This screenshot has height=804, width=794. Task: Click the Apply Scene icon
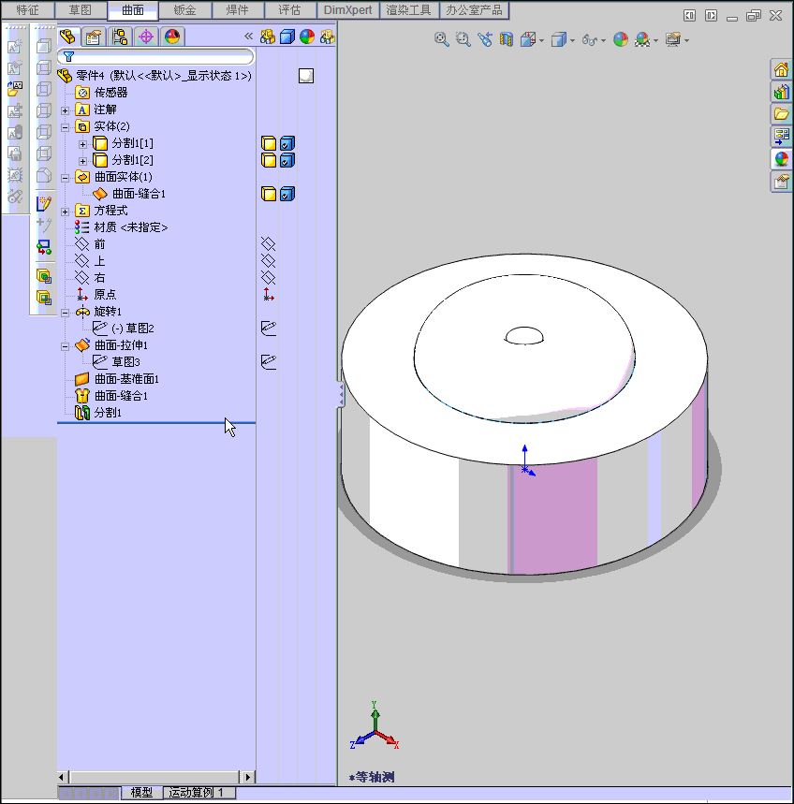tap(642, 39)
